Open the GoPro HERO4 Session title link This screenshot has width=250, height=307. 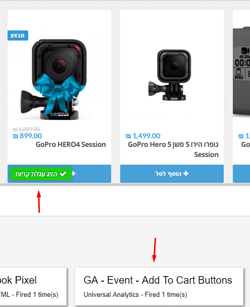[71, 144]
